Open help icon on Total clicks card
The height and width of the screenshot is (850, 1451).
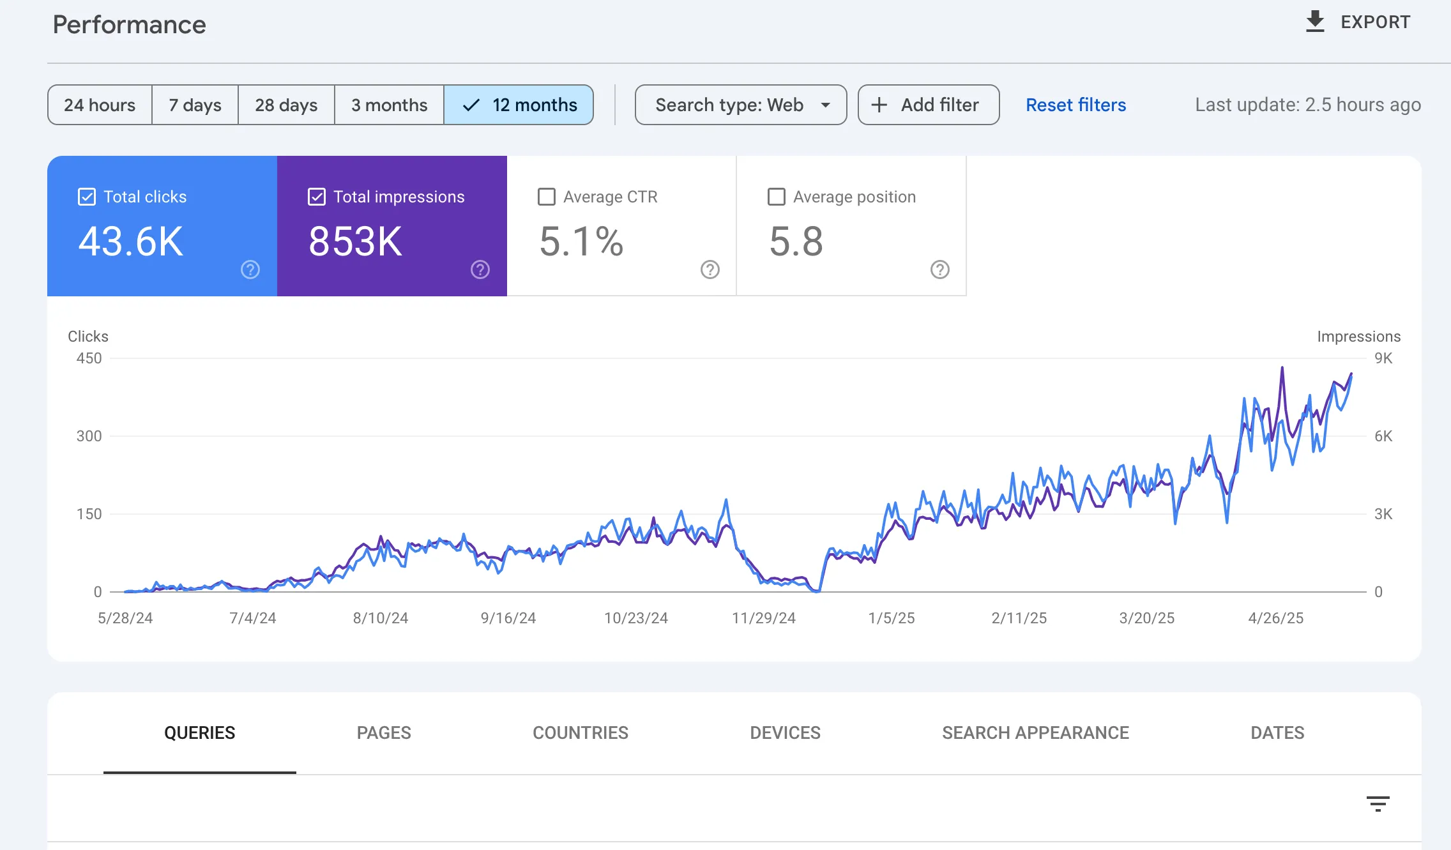click(x=250, y=269)
